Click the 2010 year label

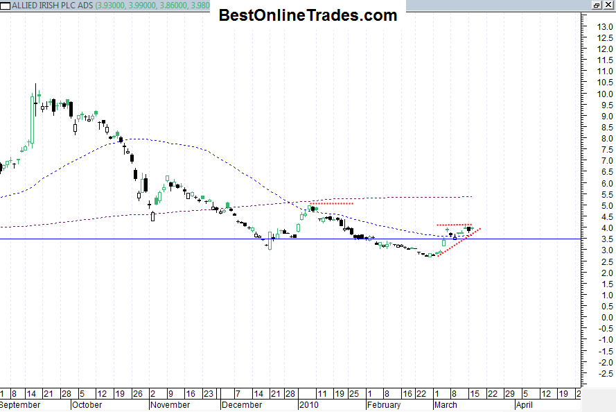point(309,405)
